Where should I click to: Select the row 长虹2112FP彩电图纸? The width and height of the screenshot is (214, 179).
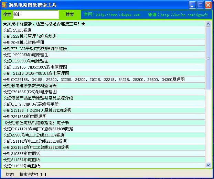click(x=103, y=166)
